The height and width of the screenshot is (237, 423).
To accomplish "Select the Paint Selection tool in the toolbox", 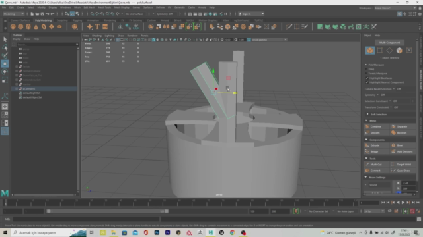I will pos(5,55).
